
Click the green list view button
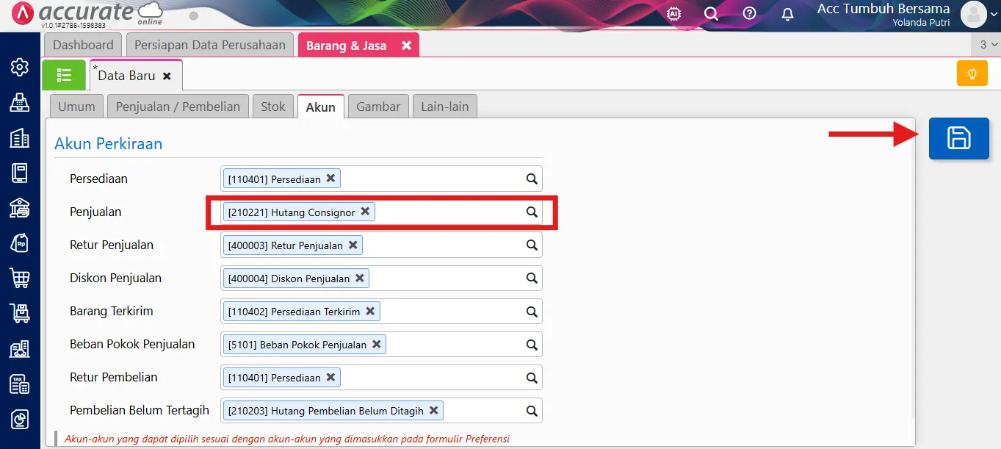coord(64,75)
